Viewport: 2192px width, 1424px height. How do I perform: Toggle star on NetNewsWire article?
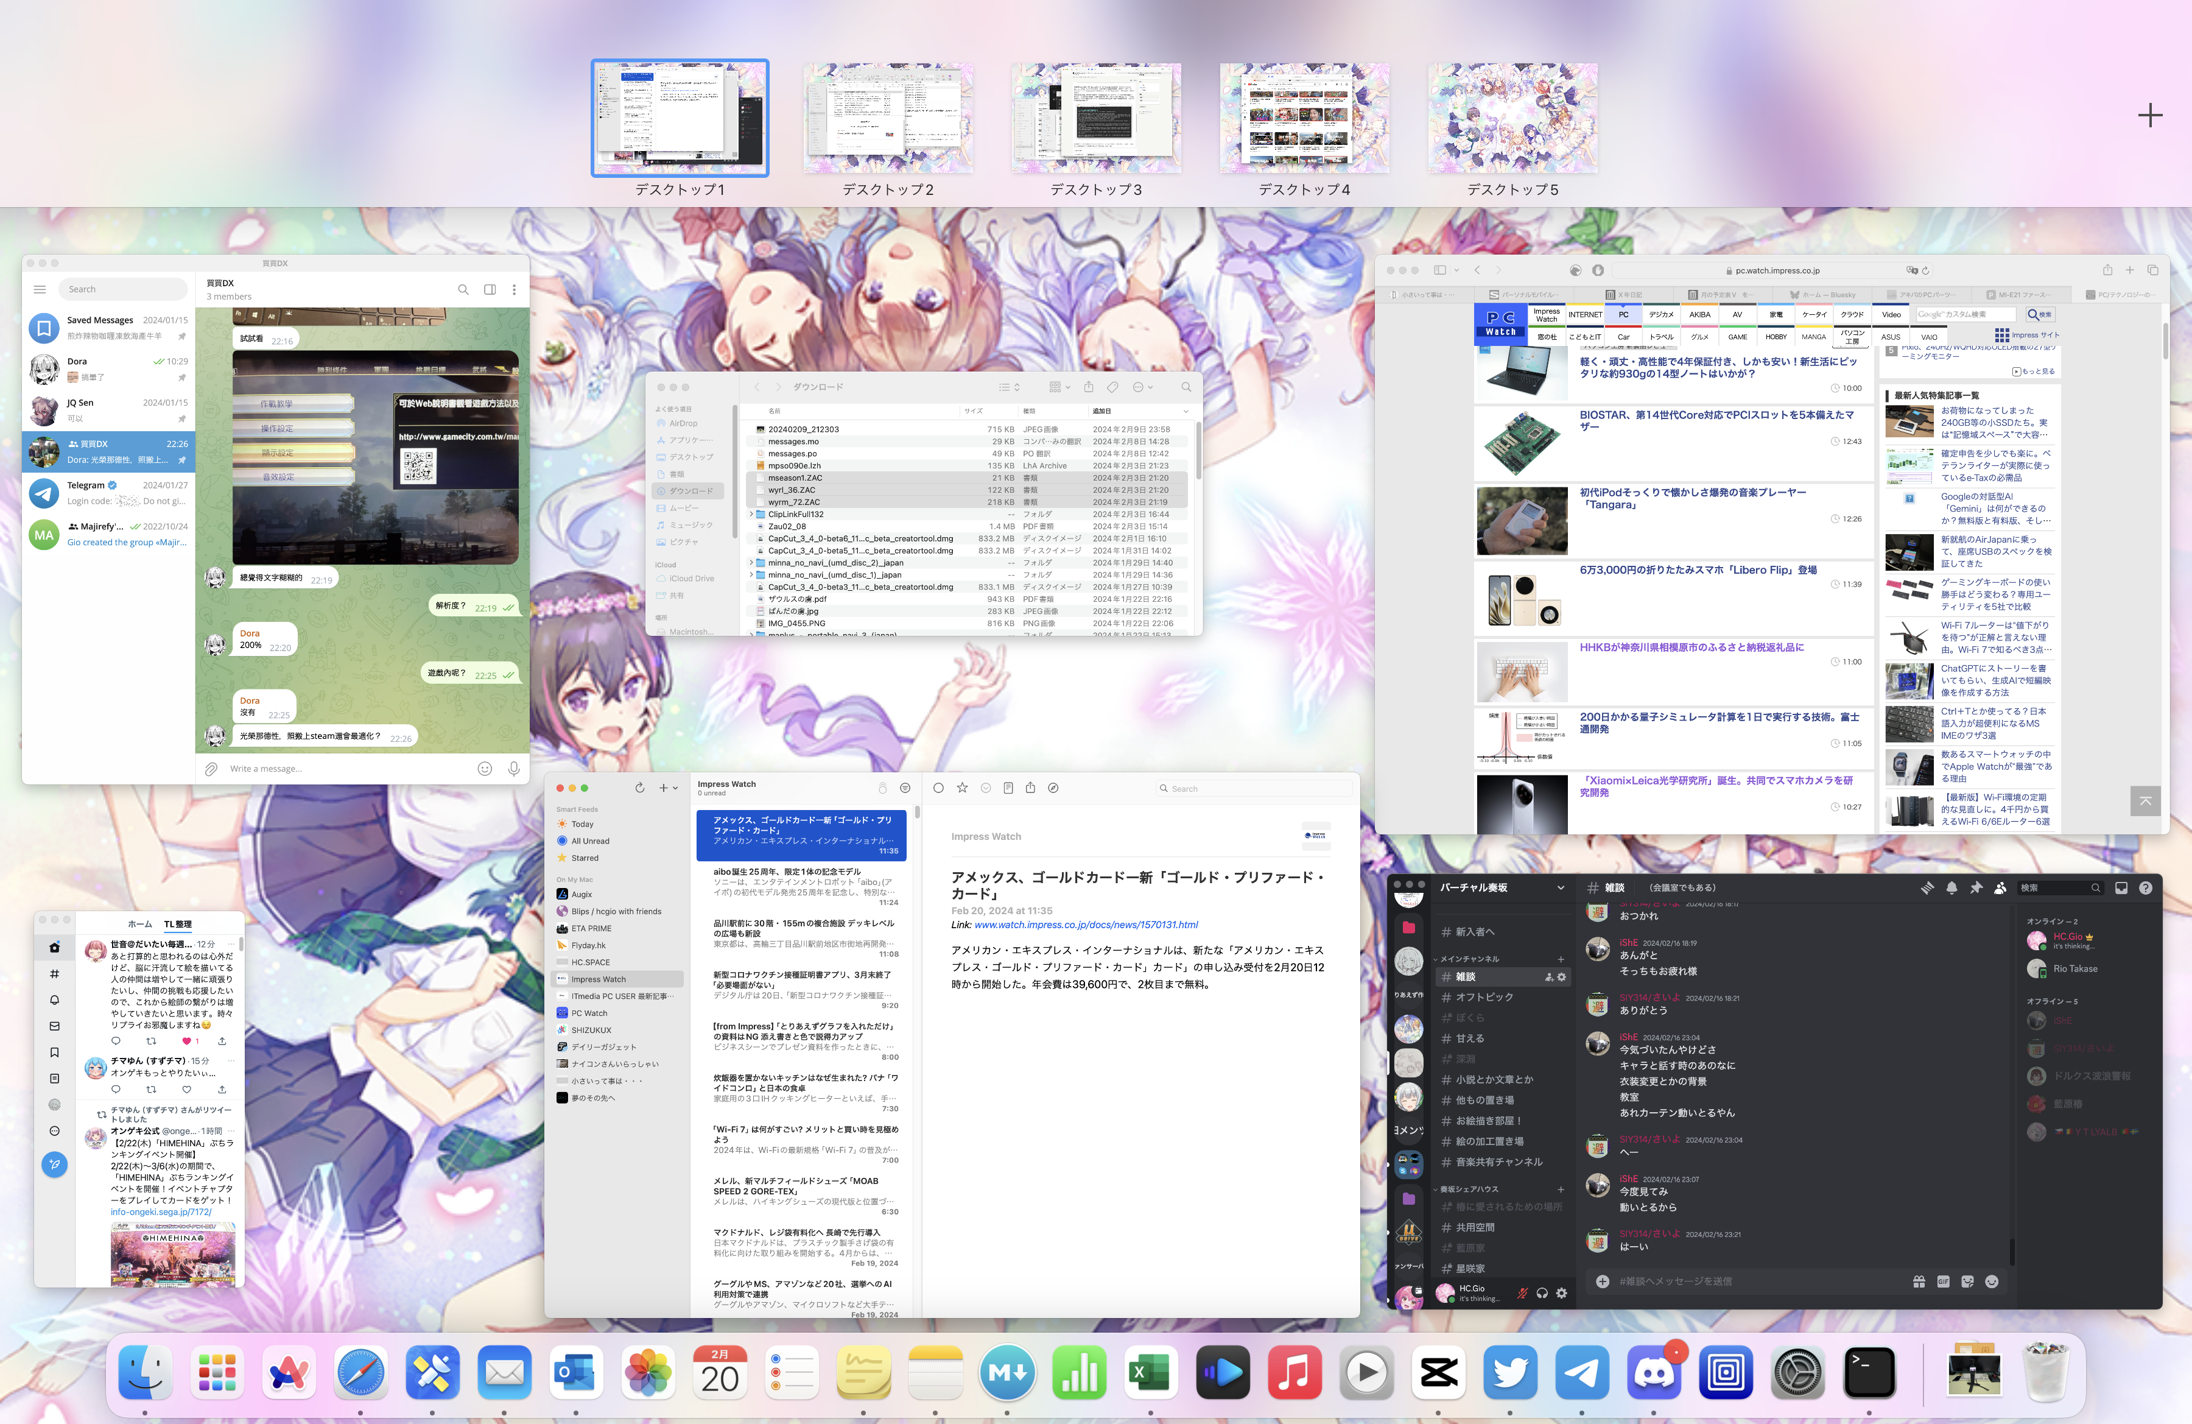[x=963, y=788]
